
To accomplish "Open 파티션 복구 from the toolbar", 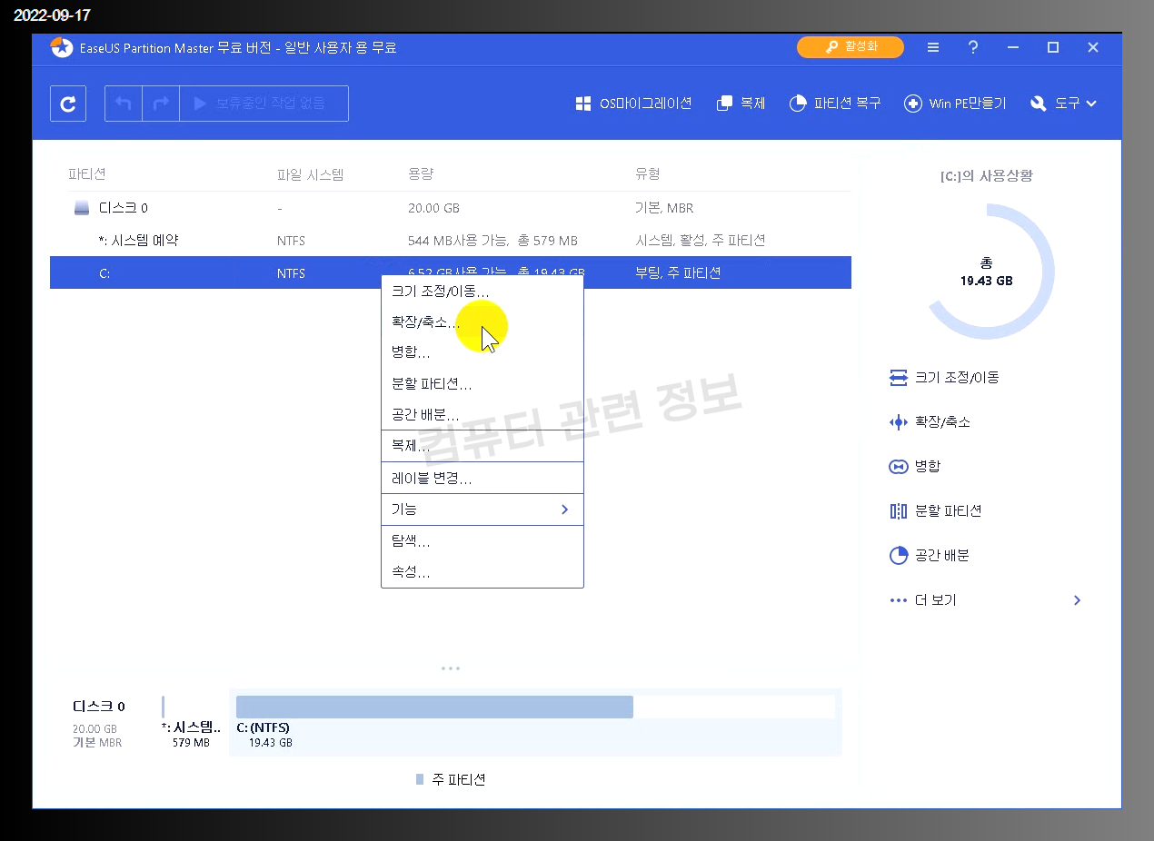I will pos(835,104).
